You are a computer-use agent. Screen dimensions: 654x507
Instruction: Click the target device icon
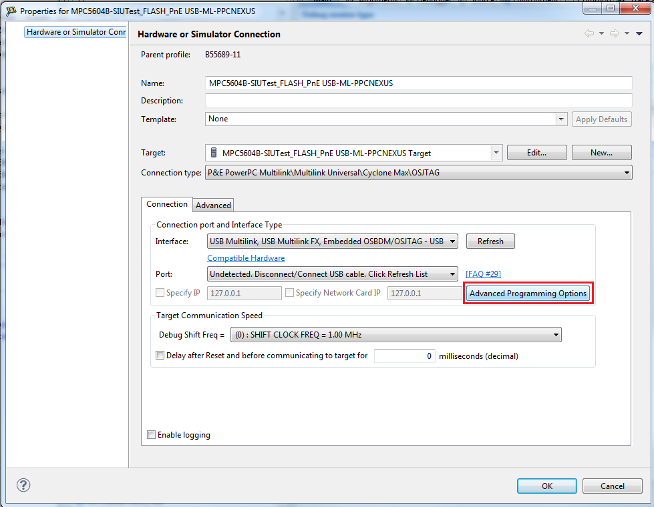click(x=214, y=153)
